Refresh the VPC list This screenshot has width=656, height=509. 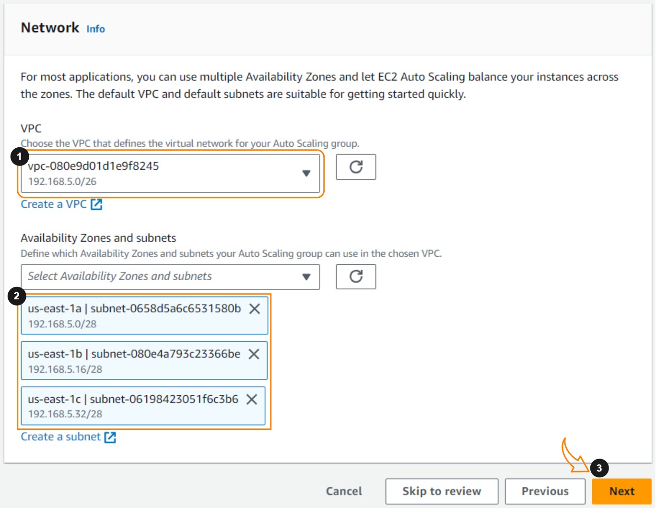point(355,167)
